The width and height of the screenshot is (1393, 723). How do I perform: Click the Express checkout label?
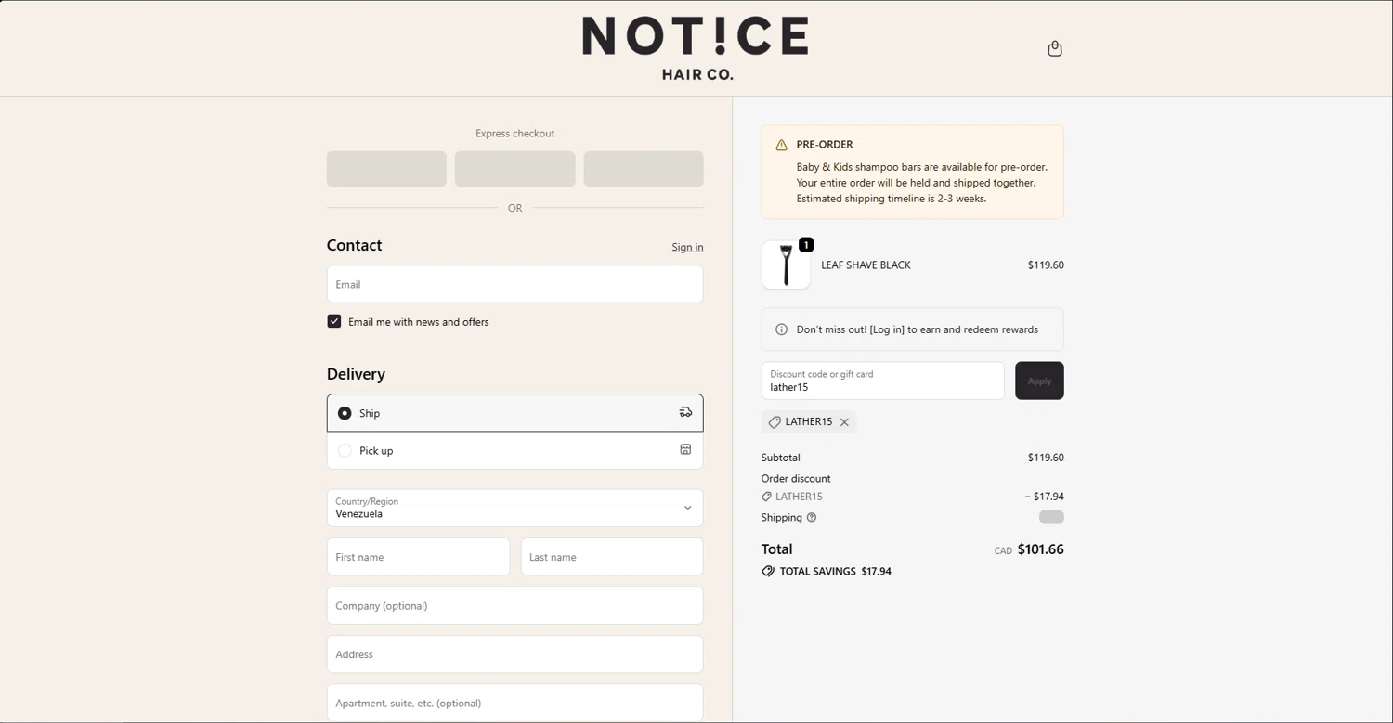pos(514,134)
